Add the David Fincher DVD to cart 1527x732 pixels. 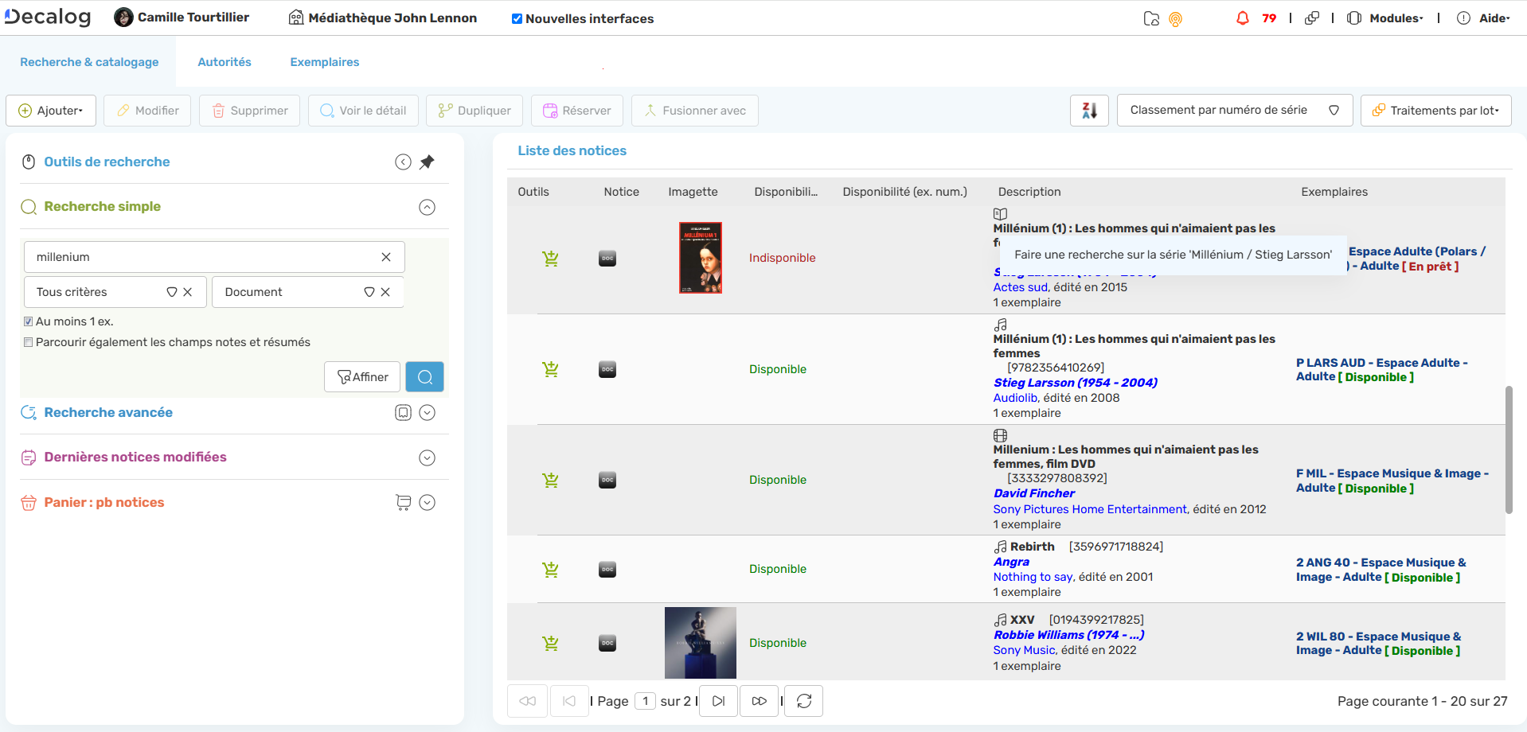click(x=550, y=481)
